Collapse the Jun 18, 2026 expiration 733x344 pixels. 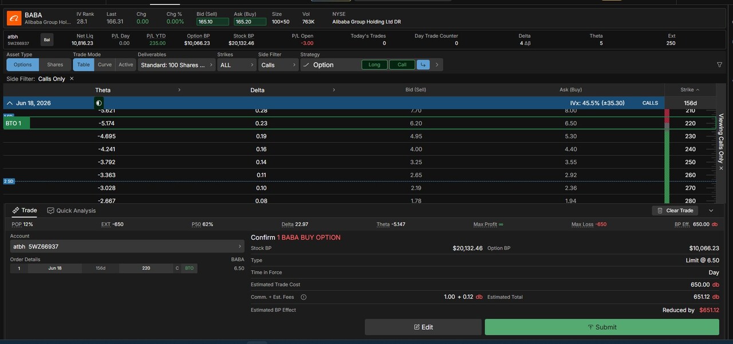10,103
